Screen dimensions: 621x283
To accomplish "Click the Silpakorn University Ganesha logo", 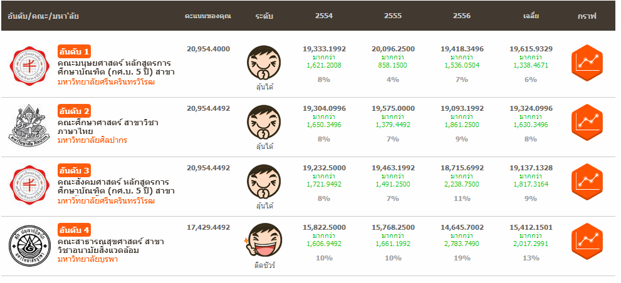I will (x=30, y=127).
